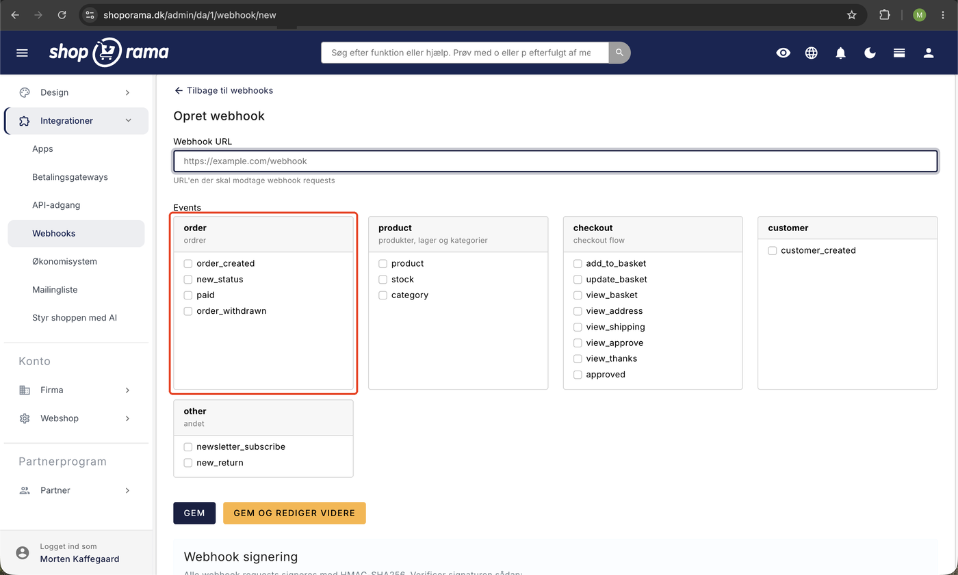Expand the Design menu chevron
958x575 pixels.
pos(127,92)
